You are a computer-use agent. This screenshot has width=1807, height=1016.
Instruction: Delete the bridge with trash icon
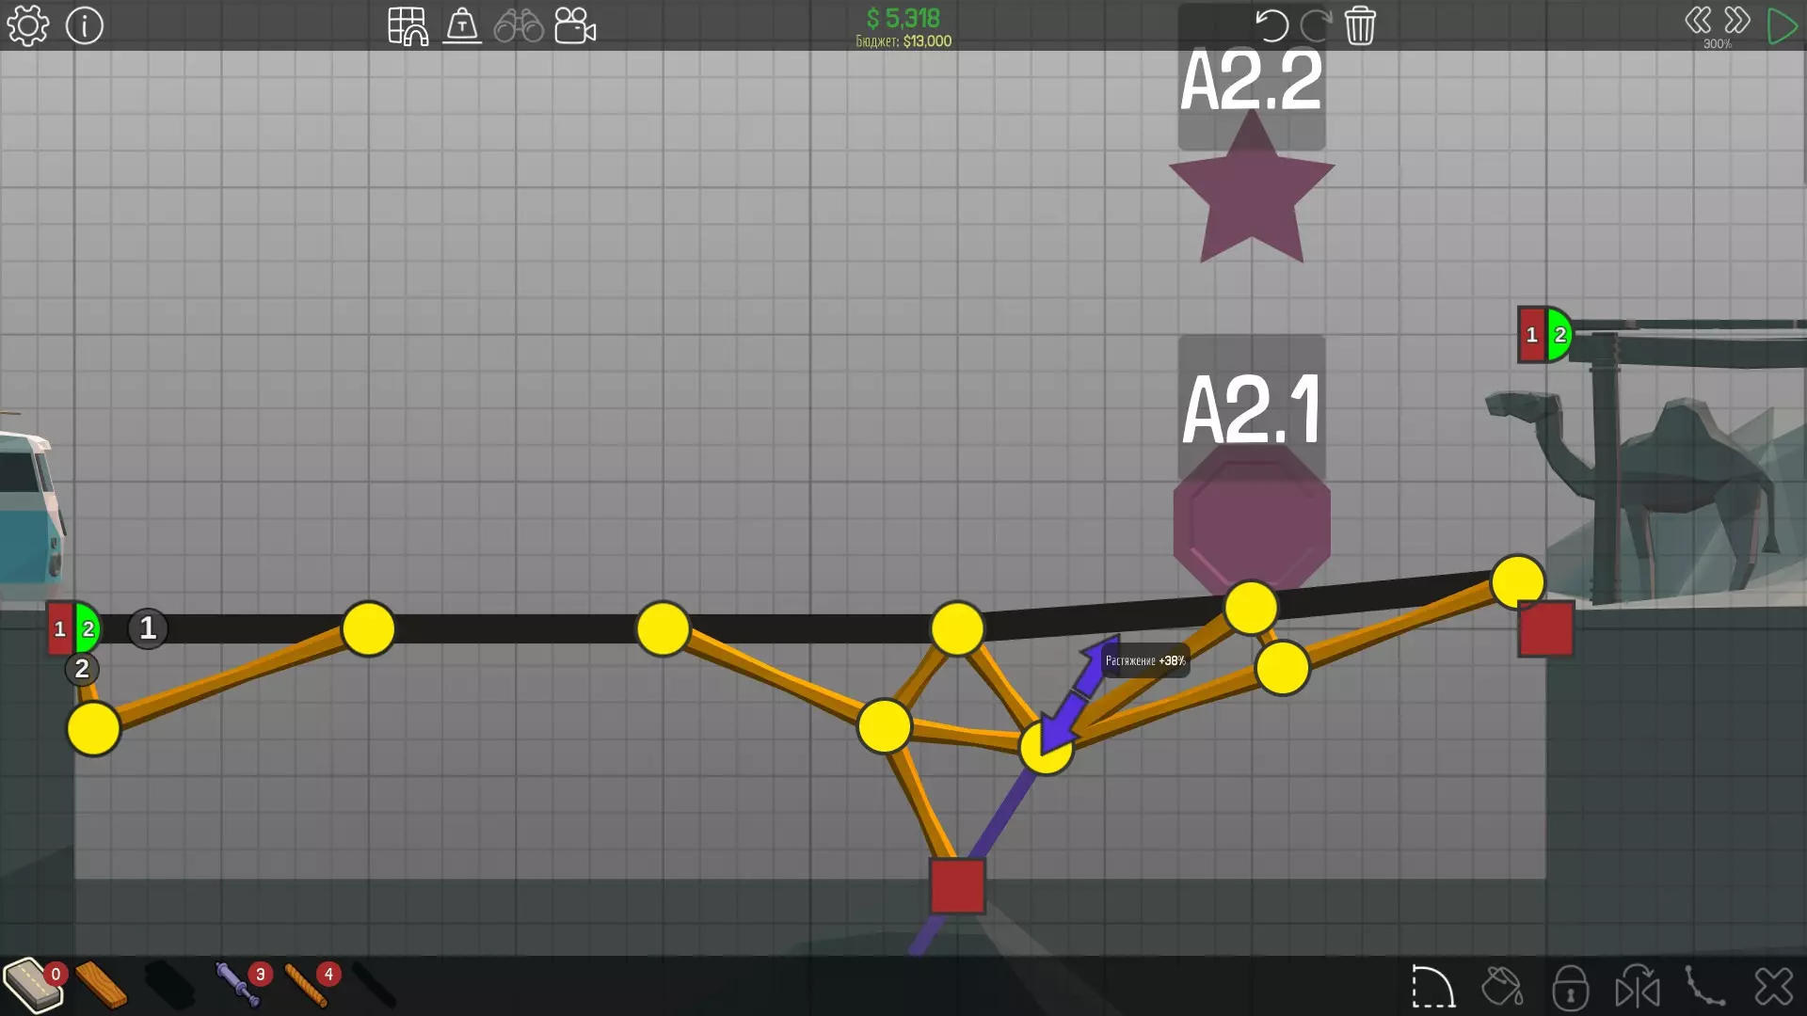tap(1360, 25)
